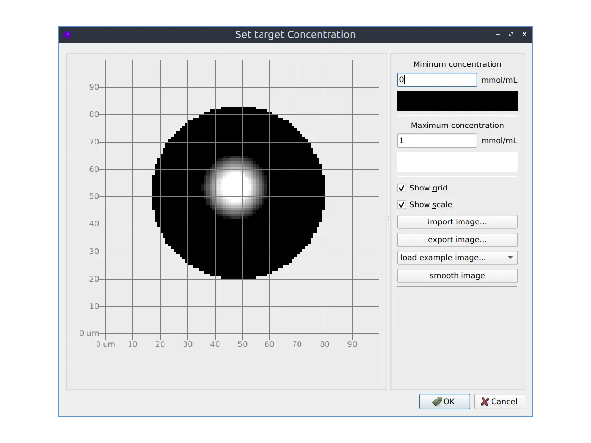Click the white bright spot in the concentration image

pos(235,187)
